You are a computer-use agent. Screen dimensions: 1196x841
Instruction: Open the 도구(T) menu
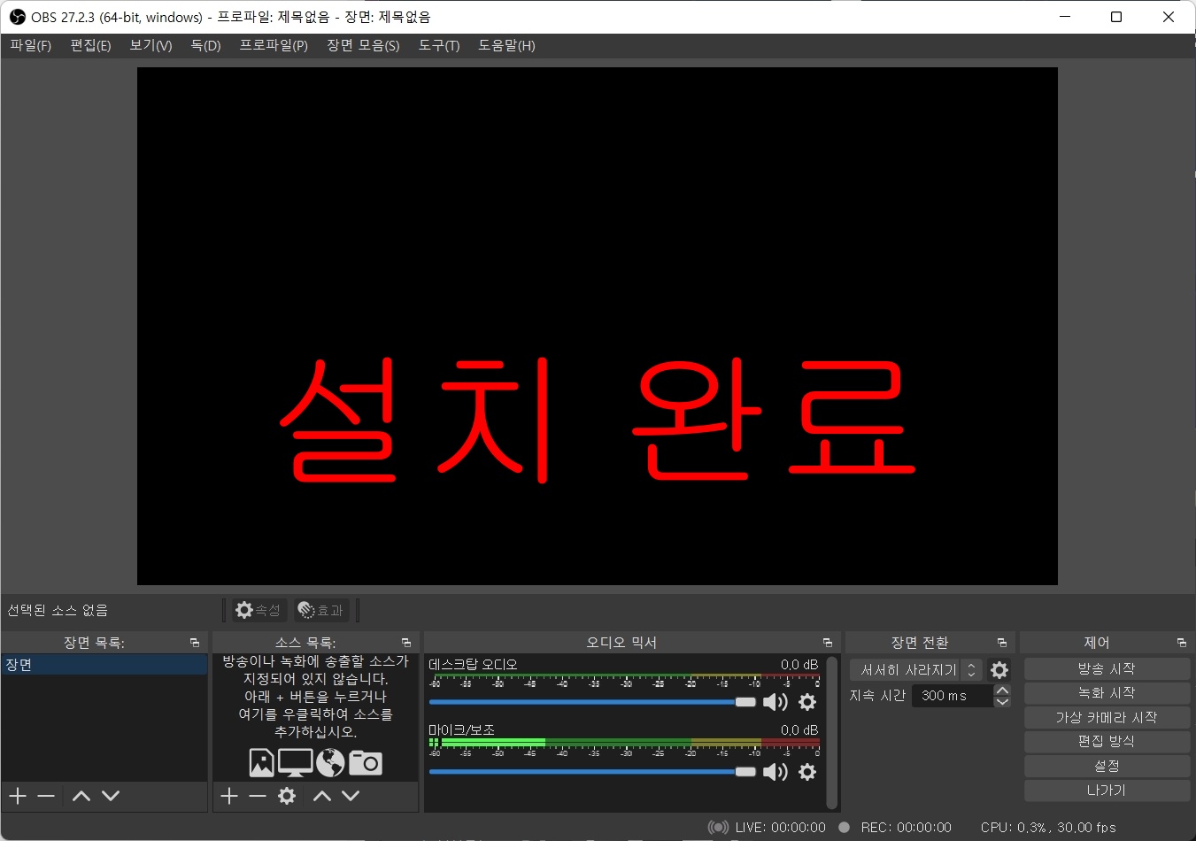tap(438, 45)
